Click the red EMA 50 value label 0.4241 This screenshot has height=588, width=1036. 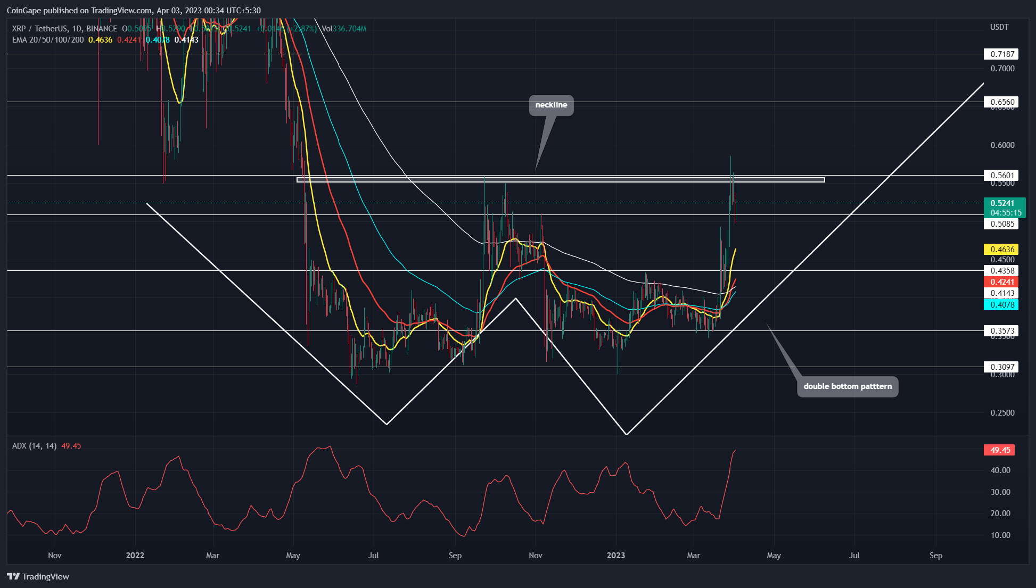pos(1001,282)
